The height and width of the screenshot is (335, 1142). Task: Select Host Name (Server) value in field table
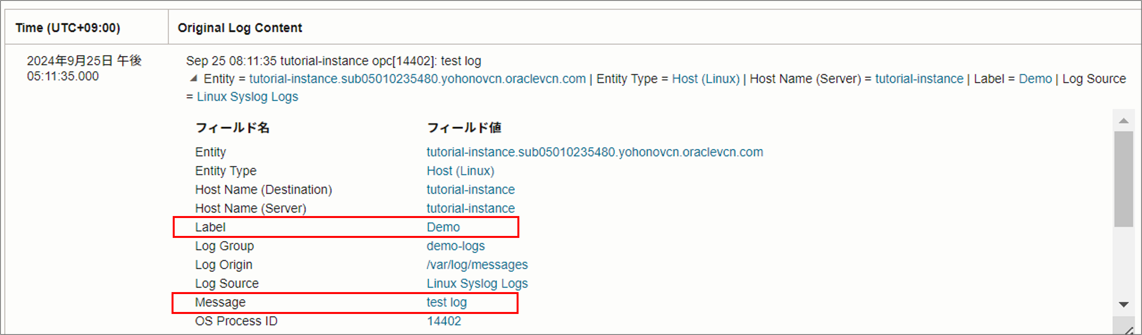pos(470,209)
